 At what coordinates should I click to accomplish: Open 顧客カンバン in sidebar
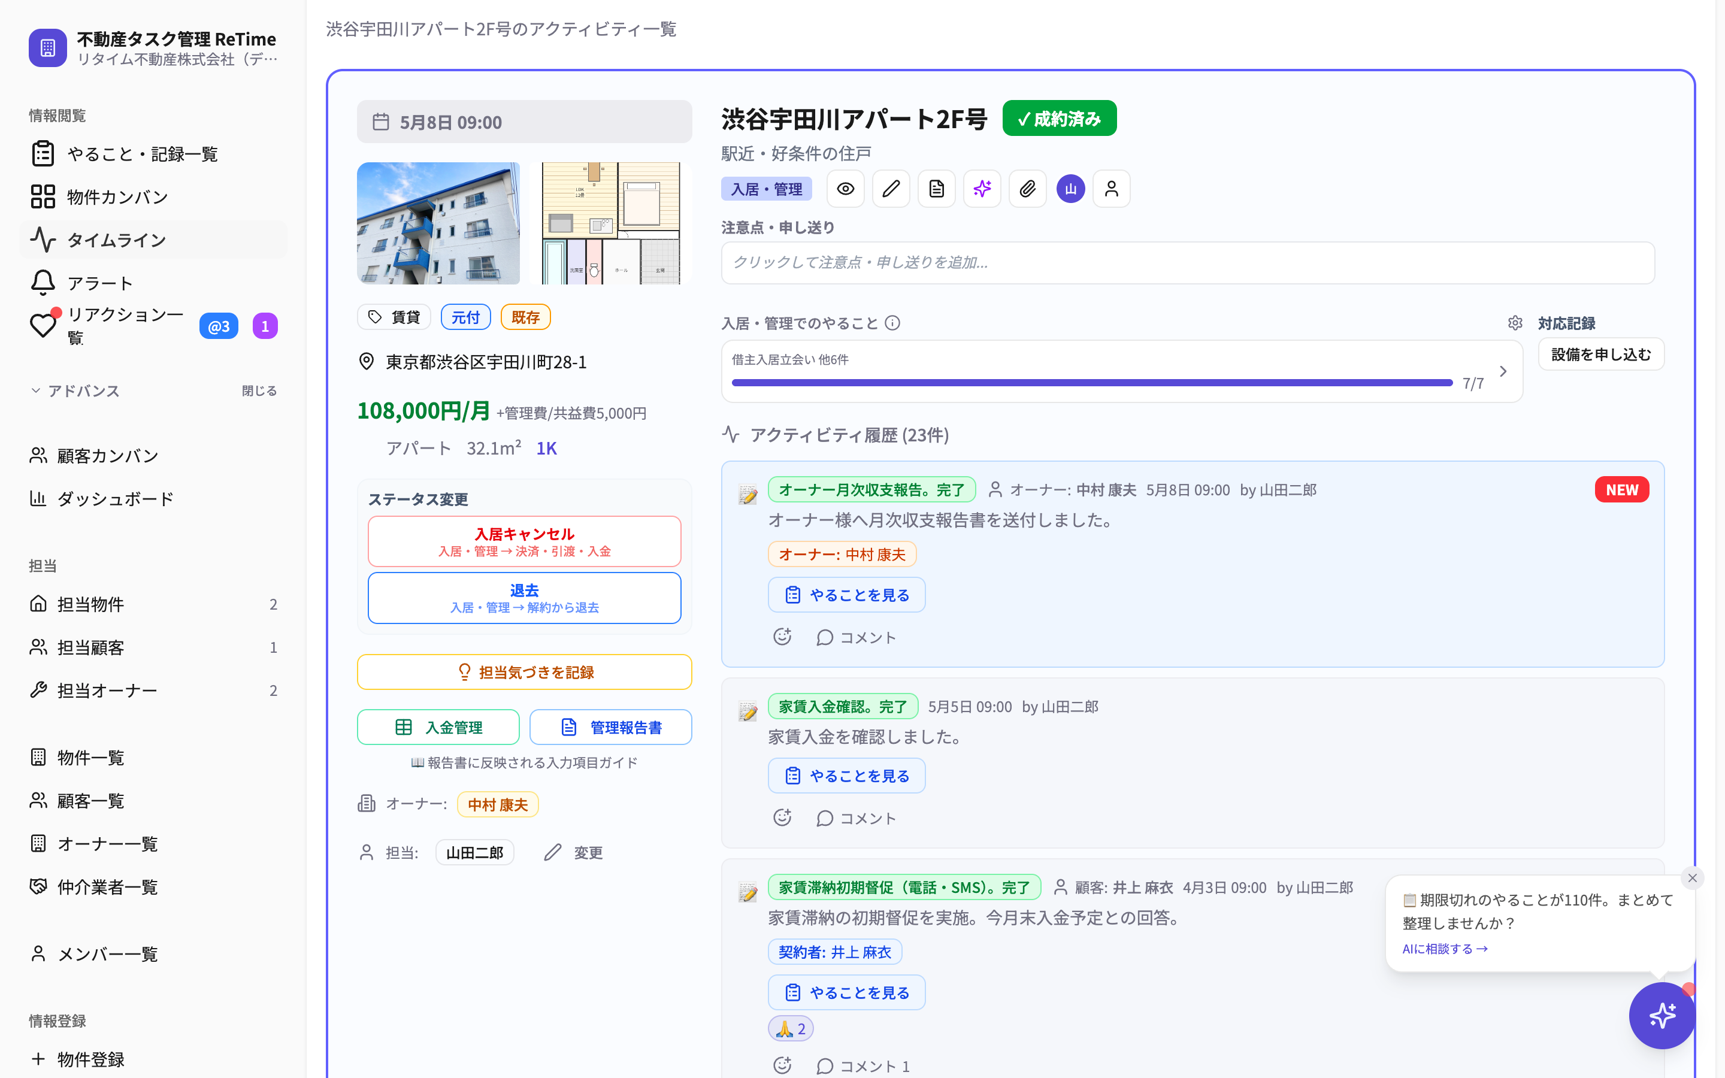[x=153, y=456]
